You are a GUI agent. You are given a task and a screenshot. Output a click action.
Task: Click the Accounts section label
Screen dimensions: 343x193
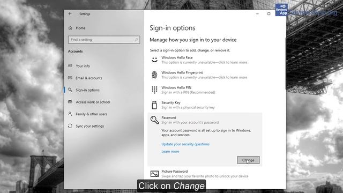pos(75,51)
